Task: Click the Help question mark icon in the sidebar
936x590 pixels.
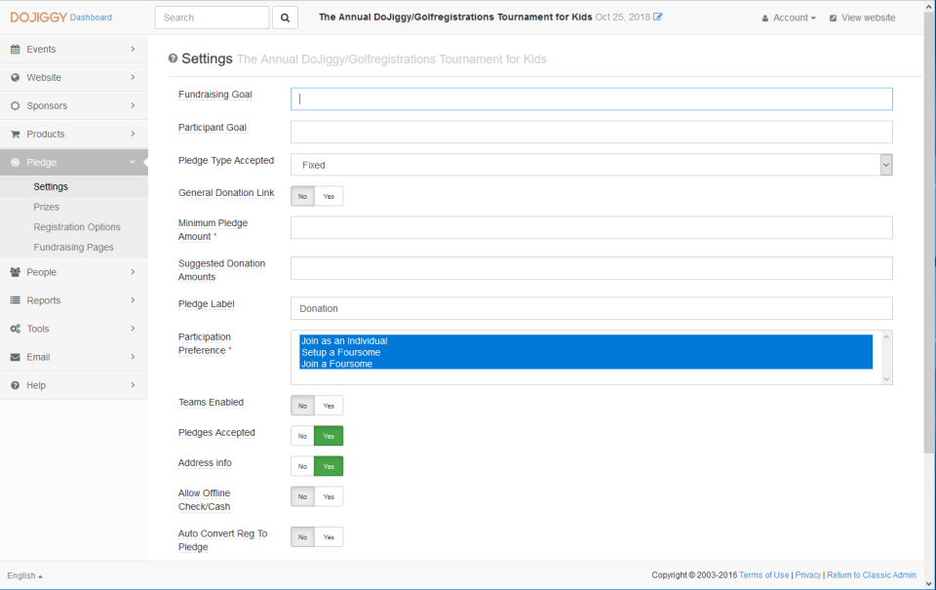Action: pyautogui.click(x=15, y=386)
